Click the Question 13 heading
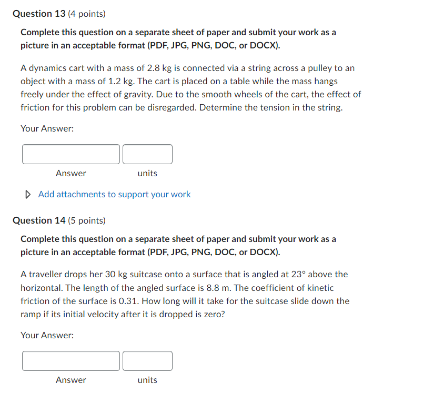Image resolution: width=423 pixels, height=393 pixels. point(38,14)
